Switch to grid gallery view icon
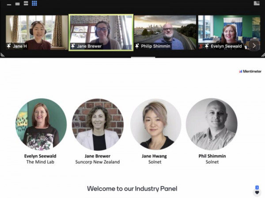Image resolution: width=265 pixels, height=198 pixels. tap(34, 3)
